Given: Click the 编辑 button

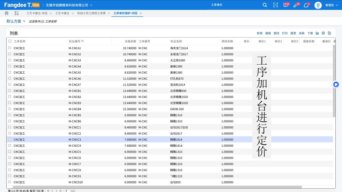Looking at the screenshot, I should coord(268,33).
